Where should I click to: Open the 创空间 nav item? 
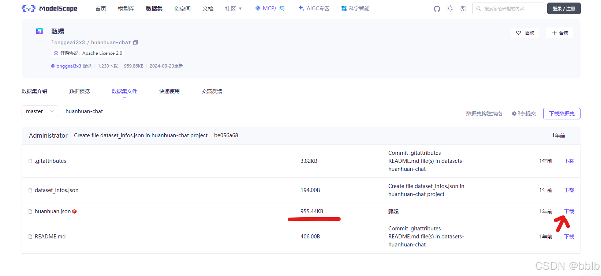click(182, 8)
